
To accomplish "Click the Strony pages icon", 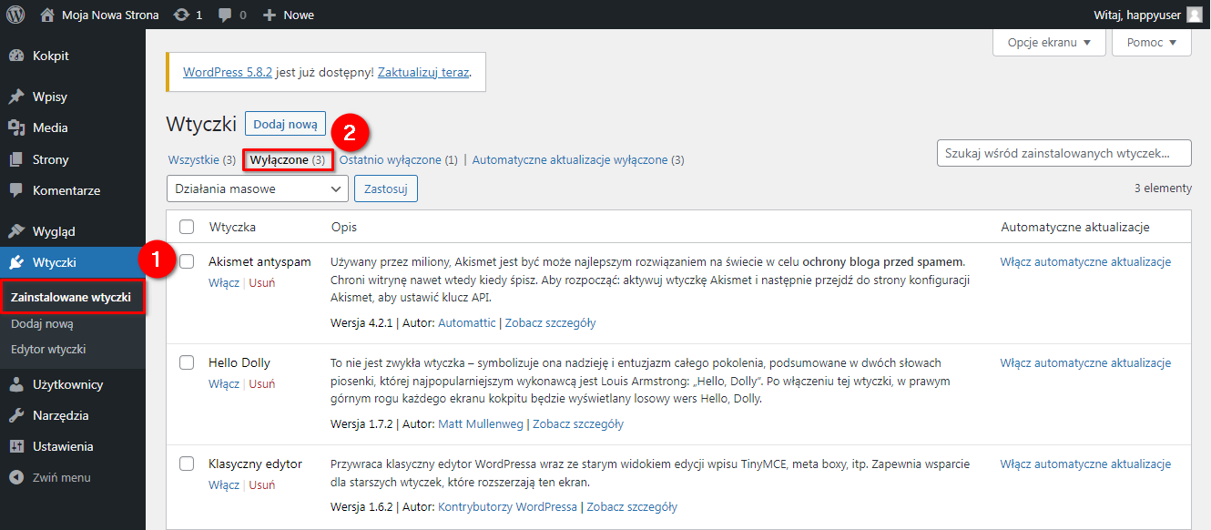I will 15,159.
